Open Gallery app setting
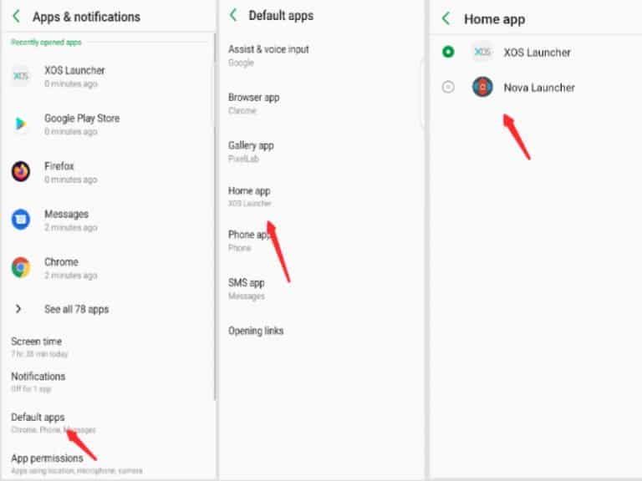The height and width of the screenshot is (481, 642). point(251,151)
